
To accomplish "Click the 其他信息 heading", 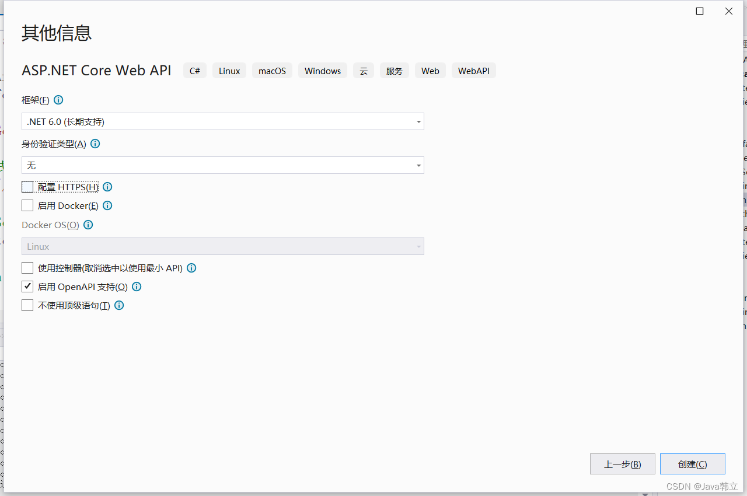I will (57, 33).
